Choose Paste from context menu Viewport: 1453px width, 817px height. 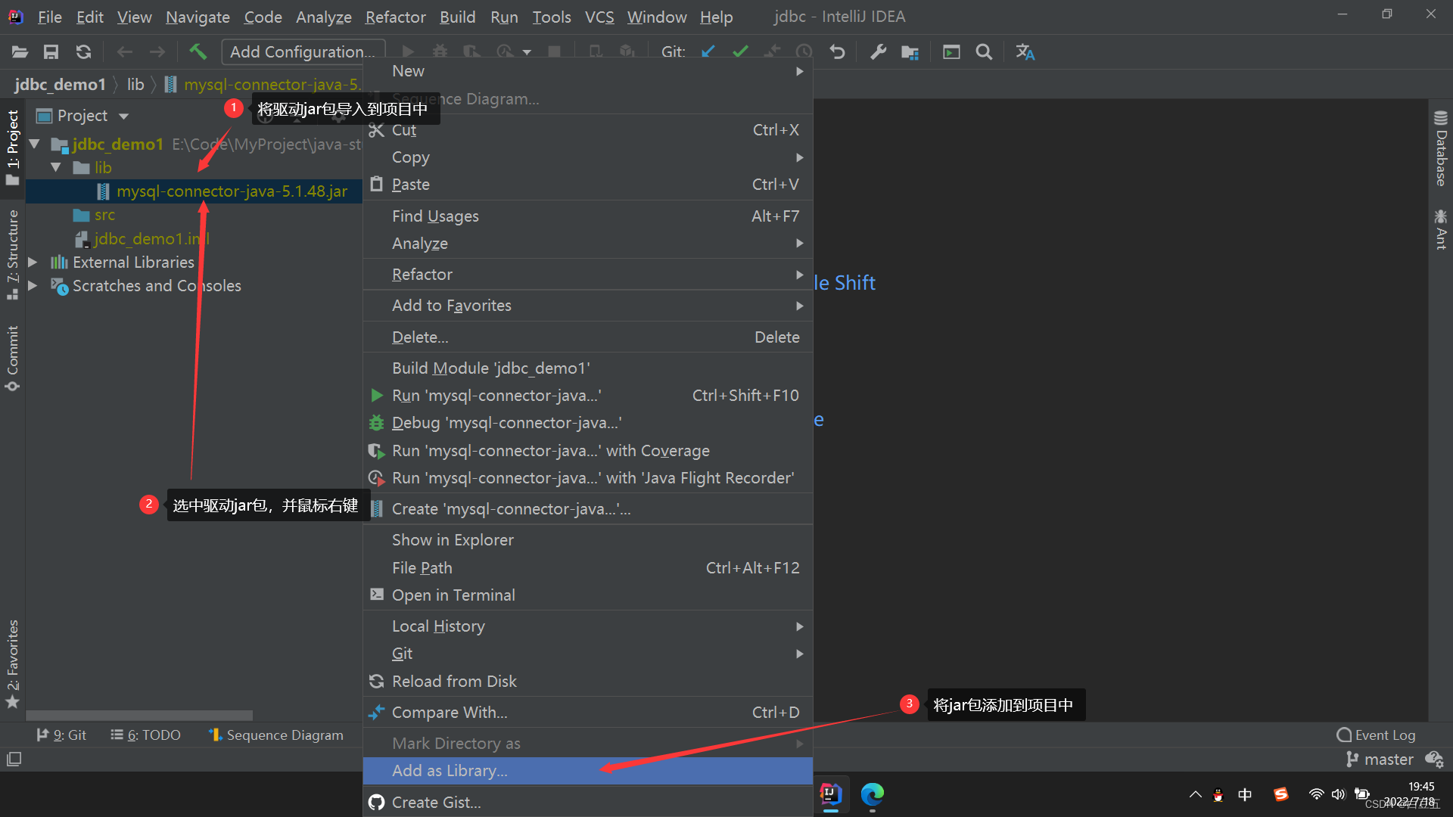point(587,185)
